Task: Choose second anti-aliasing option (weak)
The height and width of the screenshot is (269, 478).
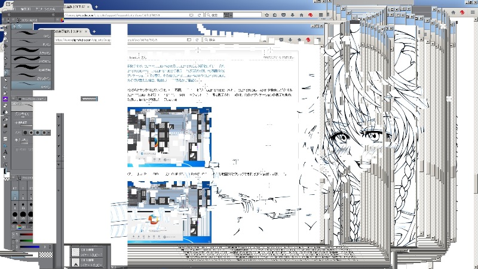Action: pos(32,133)
